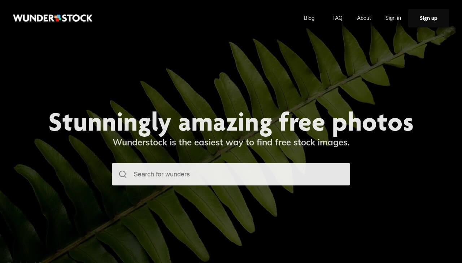Image resolution: width=462 pixels, height=263 pixels.
Task: Click the STOCK text of the site logo
Action: (77, 18)
